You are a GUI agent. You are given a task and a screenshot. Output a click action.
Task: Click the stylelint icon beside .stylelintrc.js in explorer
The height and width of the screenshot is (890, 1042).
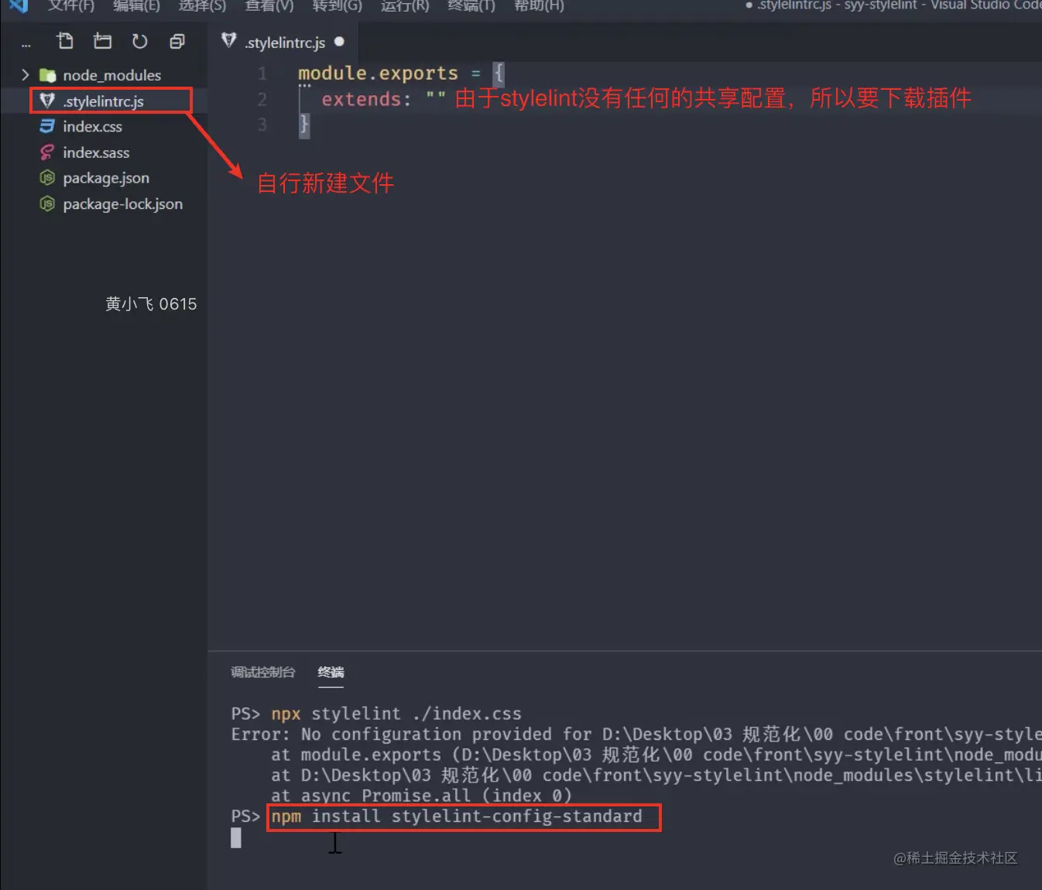(x=47, y=101)
